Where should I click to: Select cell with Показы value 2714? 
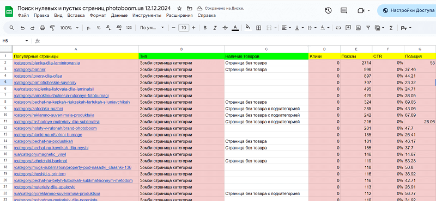point(356,63)
